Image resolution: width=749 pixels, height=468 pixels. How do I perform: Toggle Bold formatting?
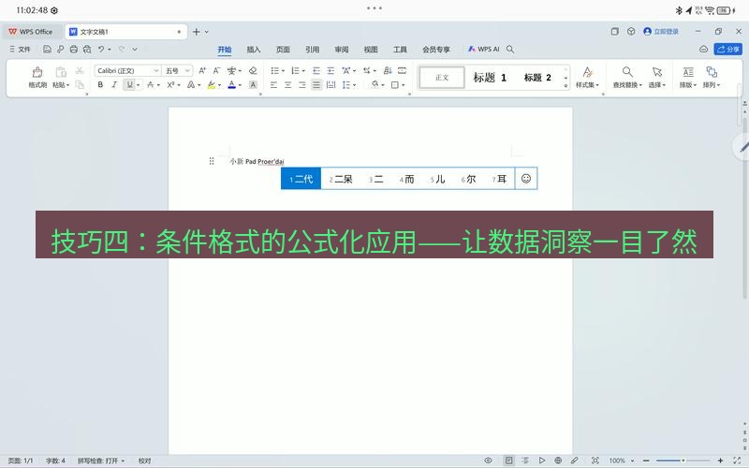point(100,85)
